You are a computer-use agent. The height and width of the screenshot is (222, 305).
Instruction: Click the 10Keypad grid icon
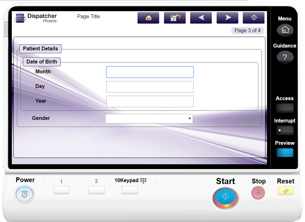click(x=143, y=181)
